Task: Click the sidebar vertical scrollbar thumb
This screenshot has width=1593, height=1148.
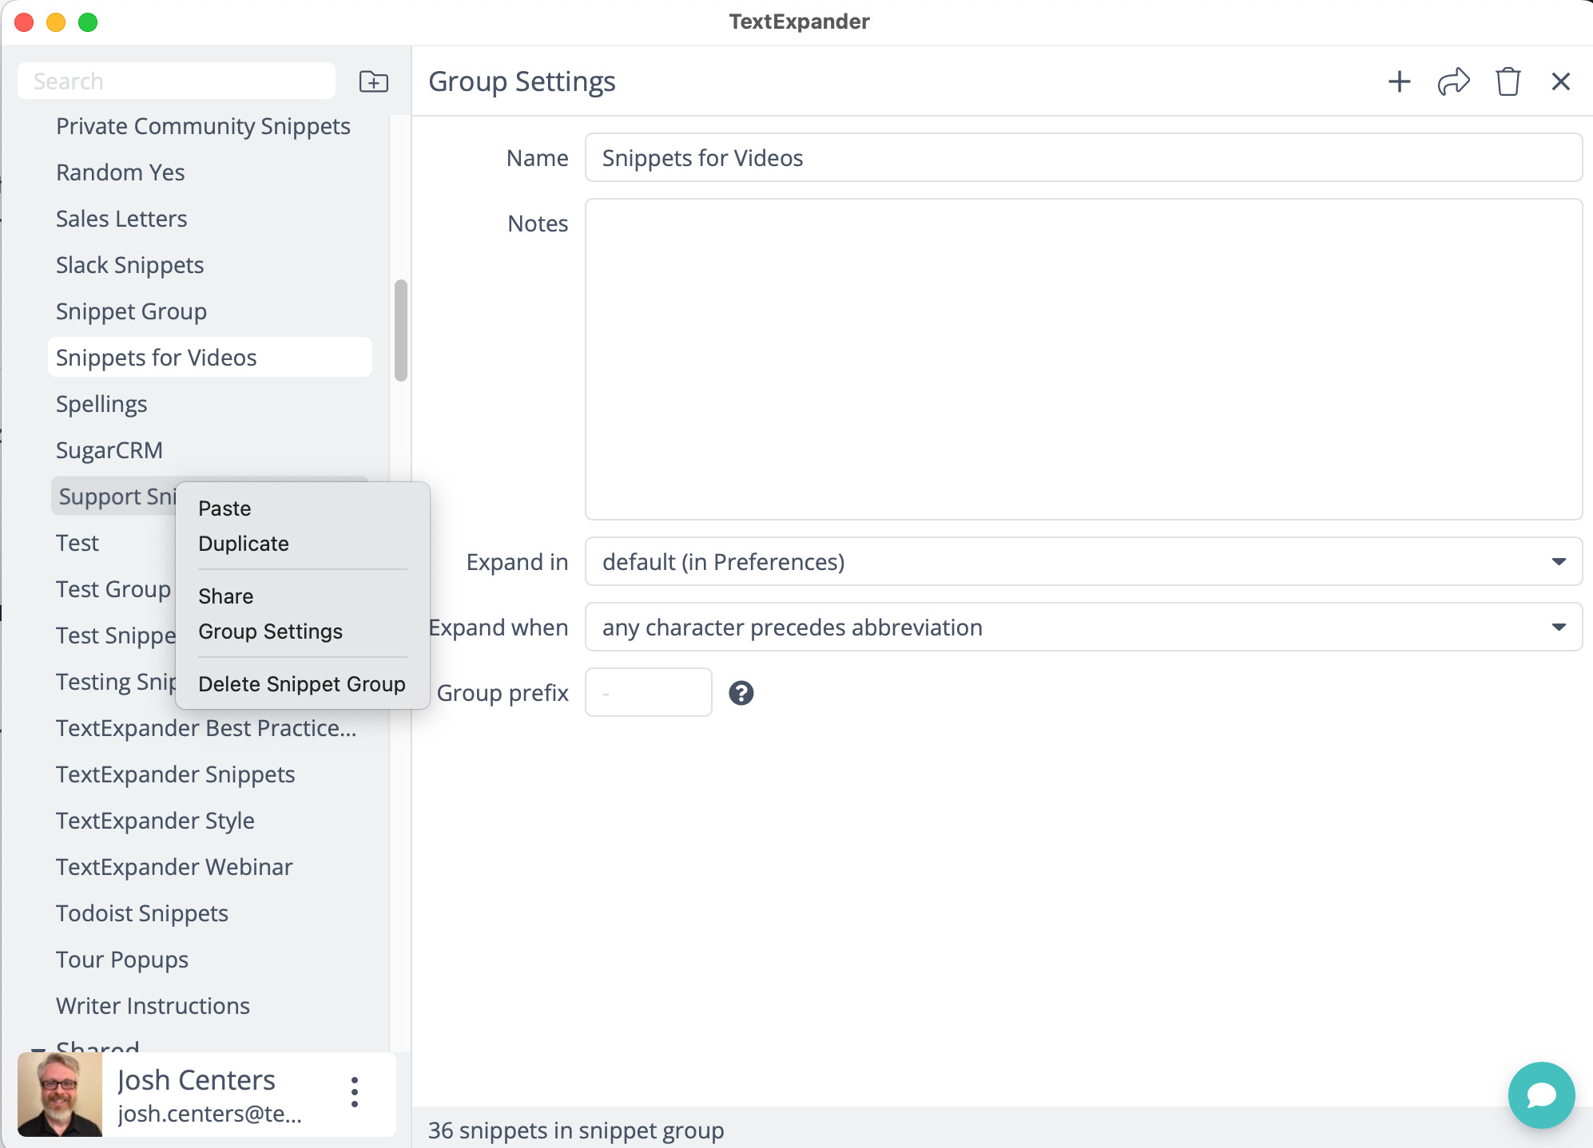Action: [x=401, y=330]
